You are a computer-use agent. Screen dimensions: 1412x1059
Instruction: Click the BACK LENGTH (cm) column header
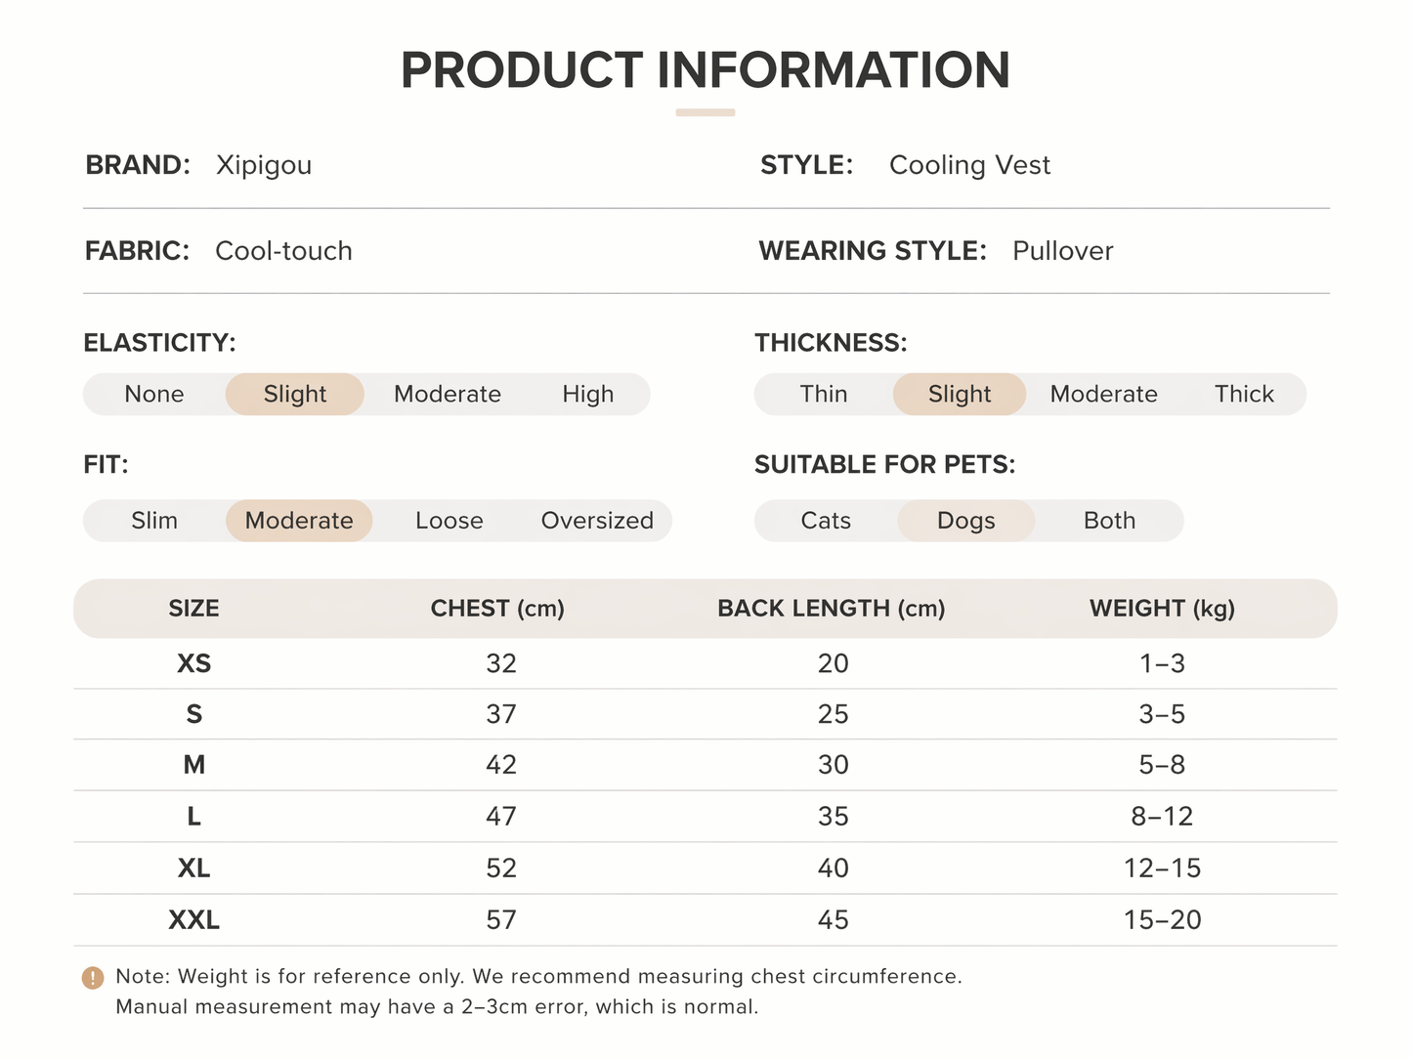832,609
